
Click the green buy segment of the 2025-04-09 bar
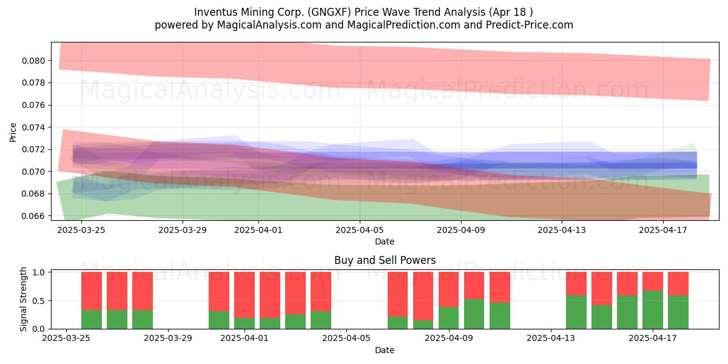pos(449,318)
